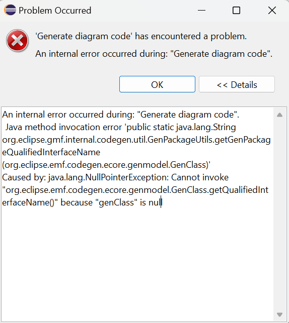Place cursor in first details text line

(x=120, y=115)
